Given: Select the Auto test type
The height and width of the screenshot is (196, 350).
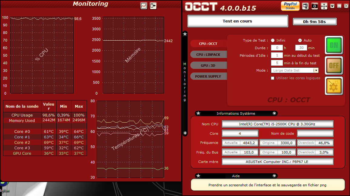Looking at the screenshot, I should pyautogui.click(x=300, y=40).
